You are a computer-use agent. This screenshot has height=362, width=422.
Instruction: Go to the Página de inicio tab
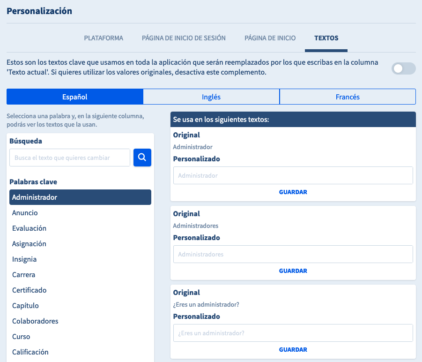270,38
